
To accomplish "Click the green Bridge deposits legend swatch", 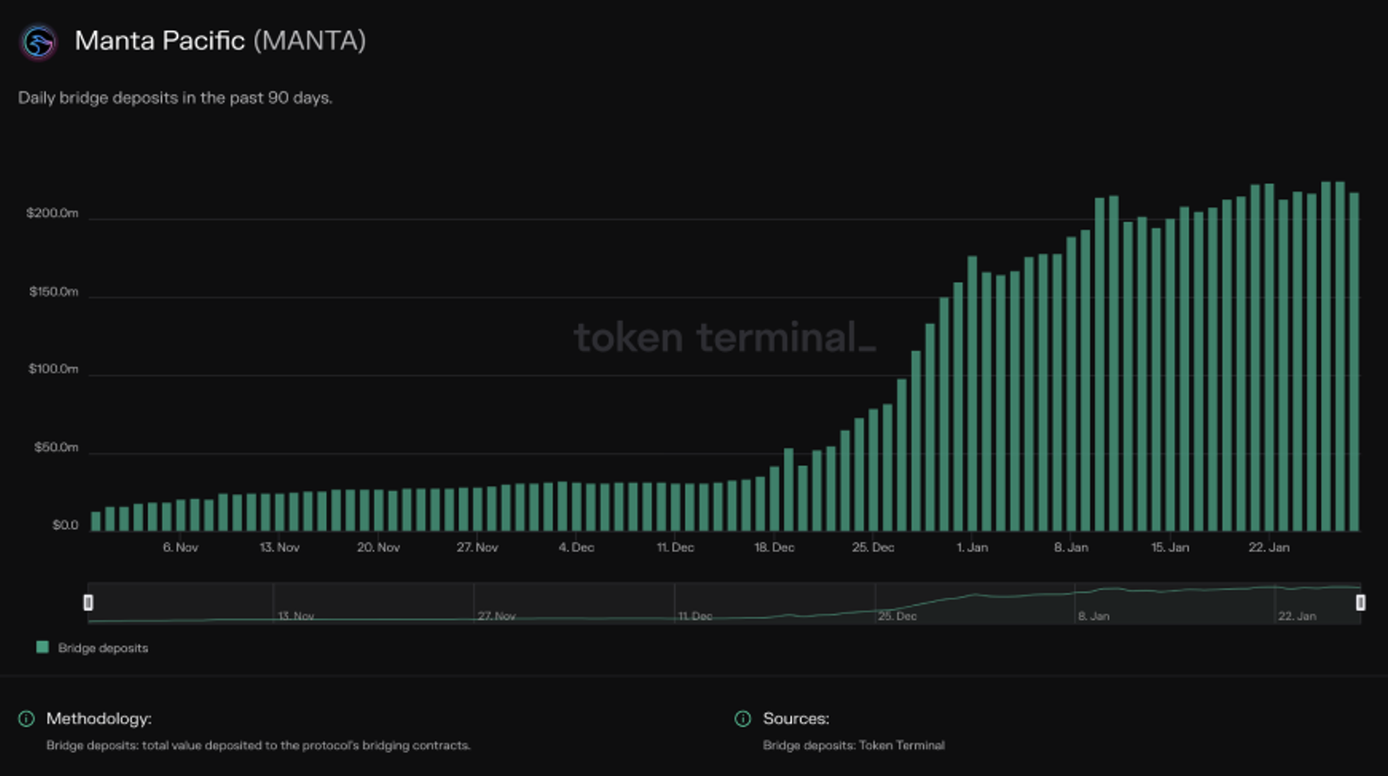I will tap(43, 647).
